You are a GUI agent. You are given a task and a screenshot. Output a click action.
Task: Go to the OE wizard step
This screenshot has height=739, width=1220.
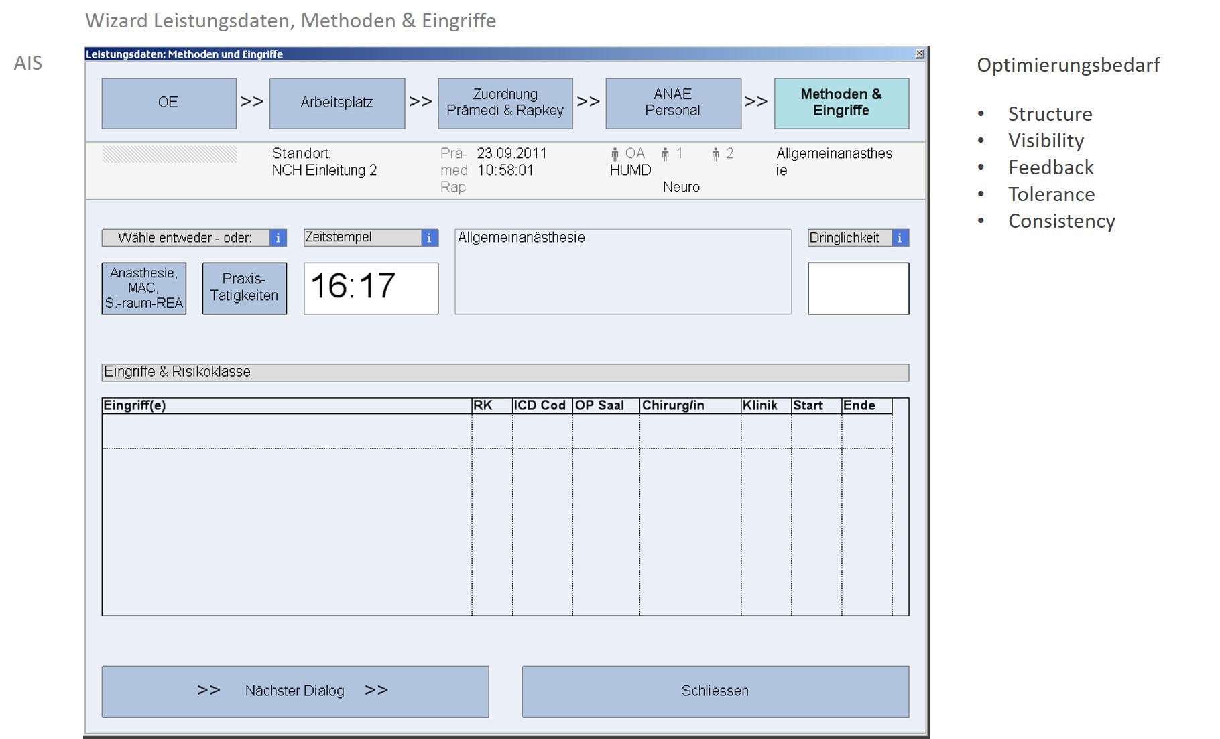(169, 103)
